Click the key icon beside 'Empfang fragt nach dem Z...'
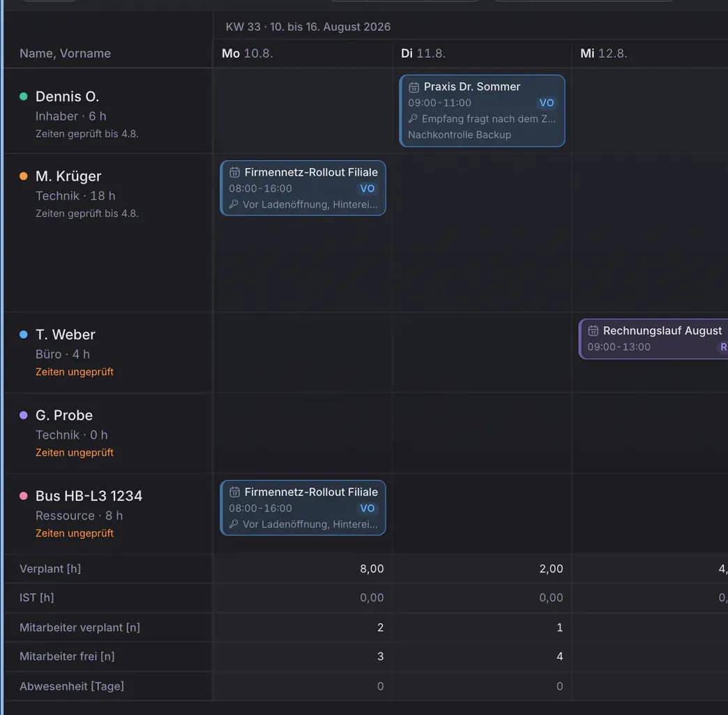728x715 pixels. [x=413, y=119]
